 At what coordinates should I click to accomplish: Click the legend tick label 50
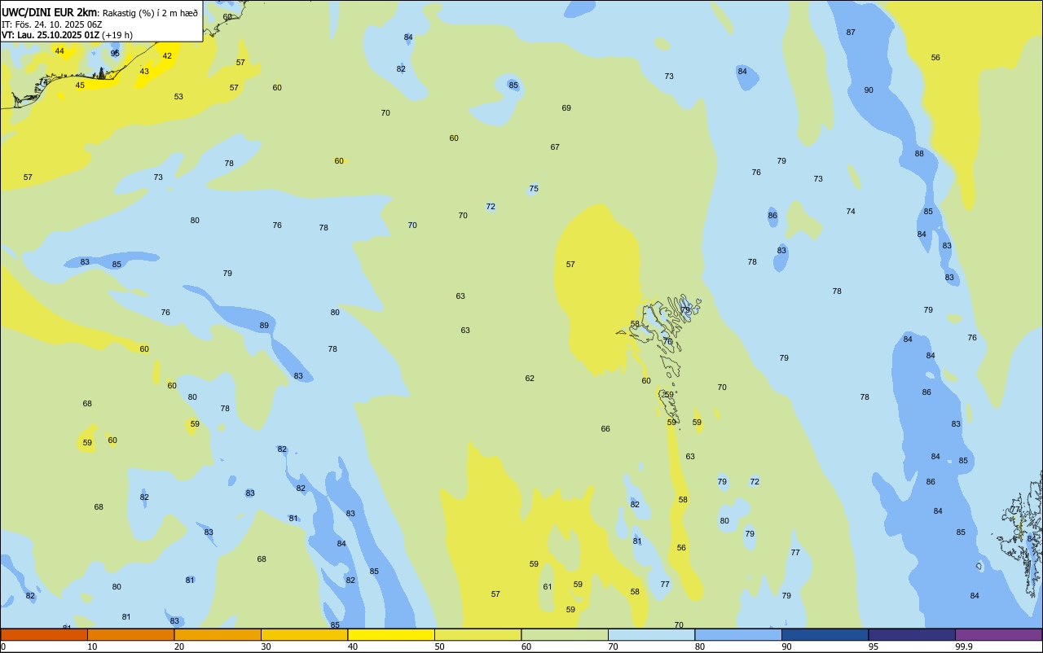tap(440, 646)
